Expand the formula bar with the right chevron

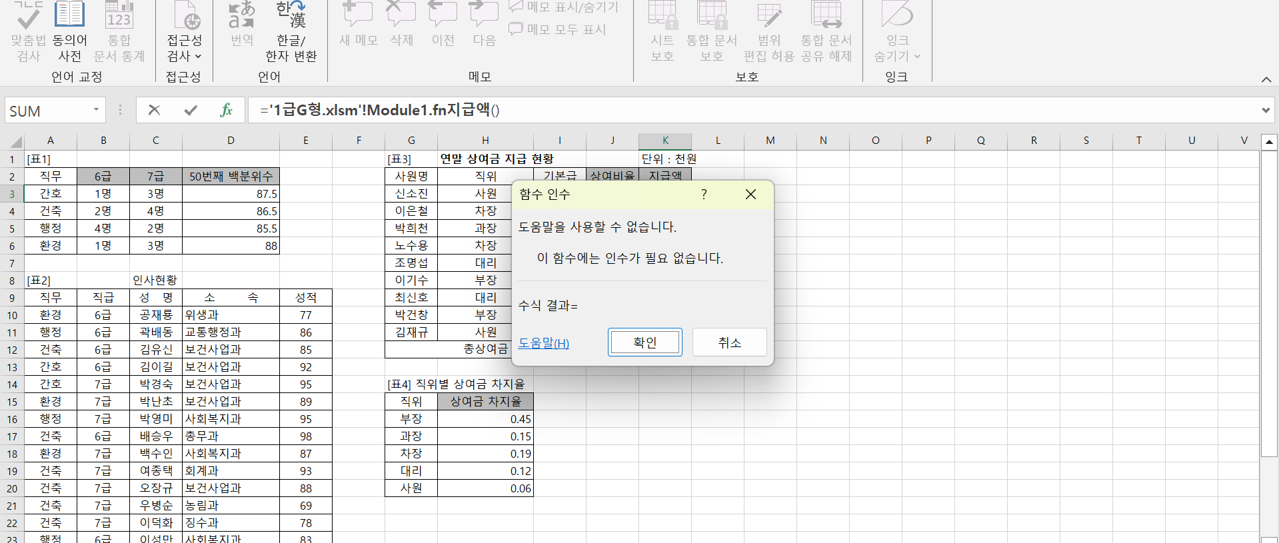[1265, 111]
